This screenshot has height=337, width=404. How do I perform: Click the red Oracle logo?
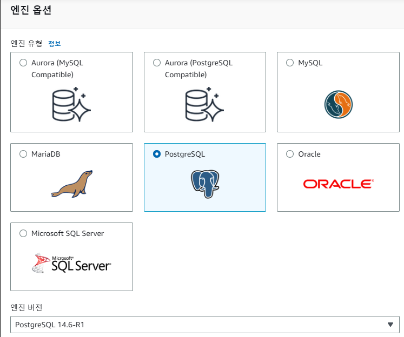click(x=339, y=184)
